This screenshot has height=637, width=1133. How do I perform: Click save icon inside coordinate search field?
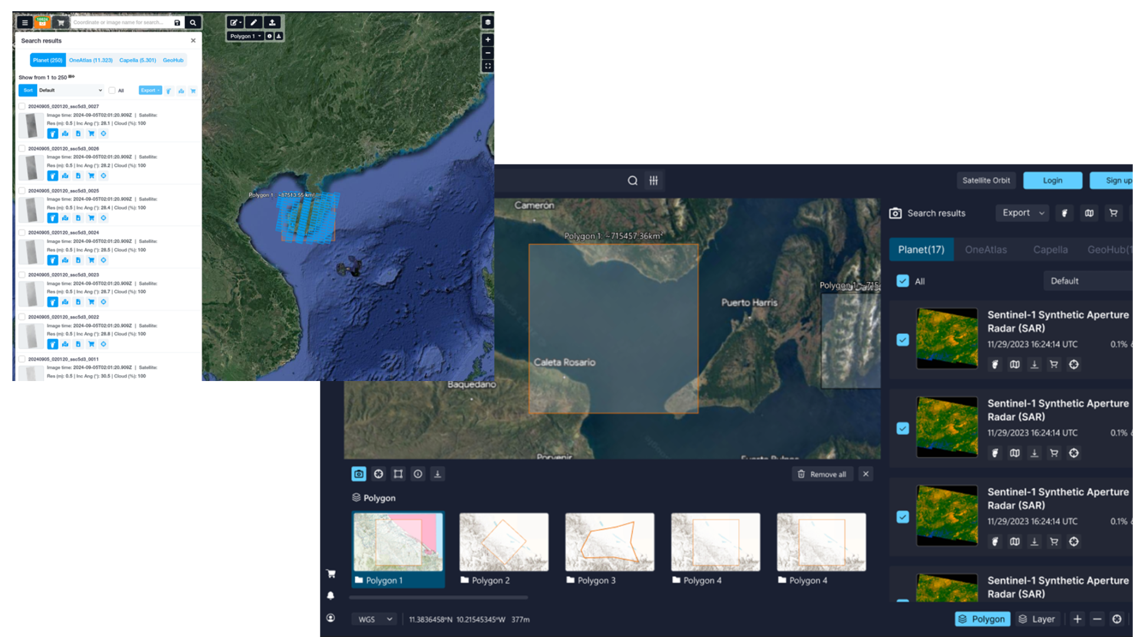(x=177, y=22)
